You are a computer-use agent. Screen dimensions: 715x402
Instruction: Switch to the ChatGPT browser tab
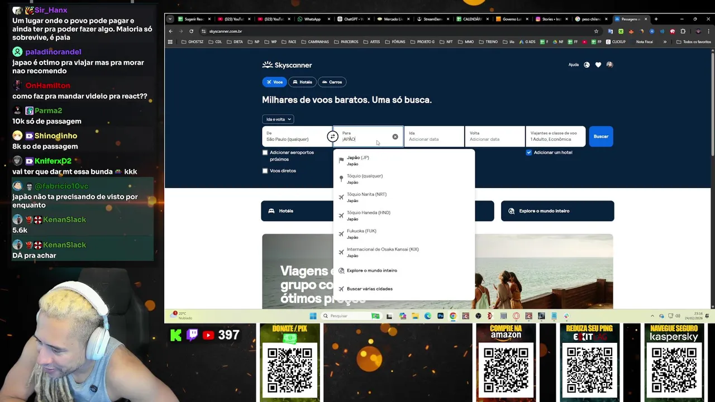(353, 19)
